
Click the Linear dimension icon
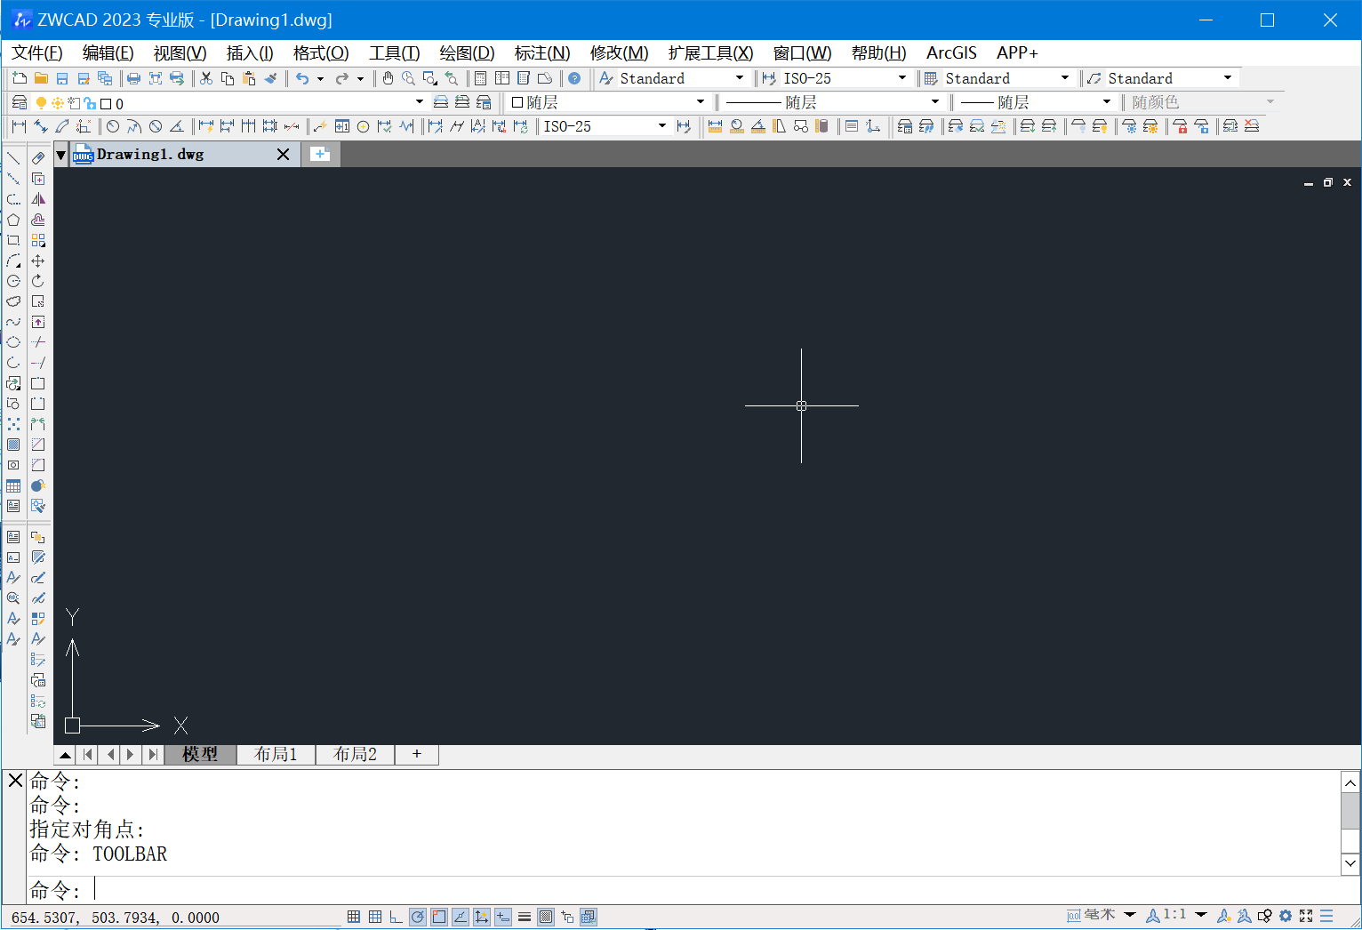[x=19, y=126]
